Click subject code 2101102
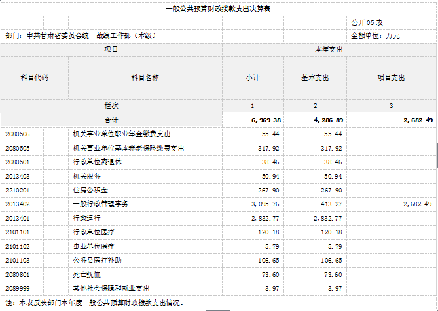Viewport: 438px width, 311px height. (17, 247)
